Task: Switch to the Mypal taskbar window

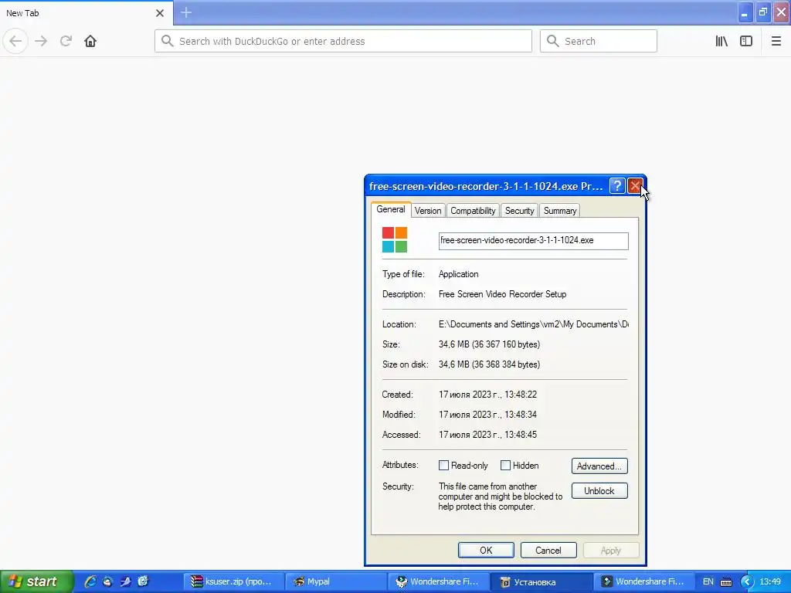Action: coord(335,581)
